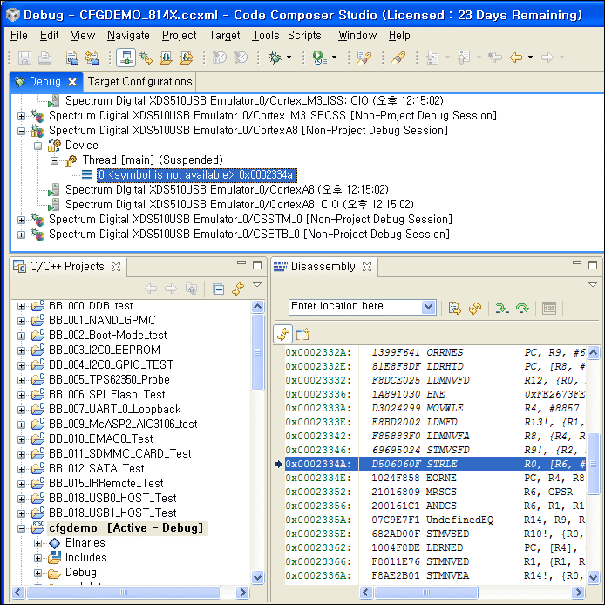Minimize the C/C++ Projects view

click(241, 263)
